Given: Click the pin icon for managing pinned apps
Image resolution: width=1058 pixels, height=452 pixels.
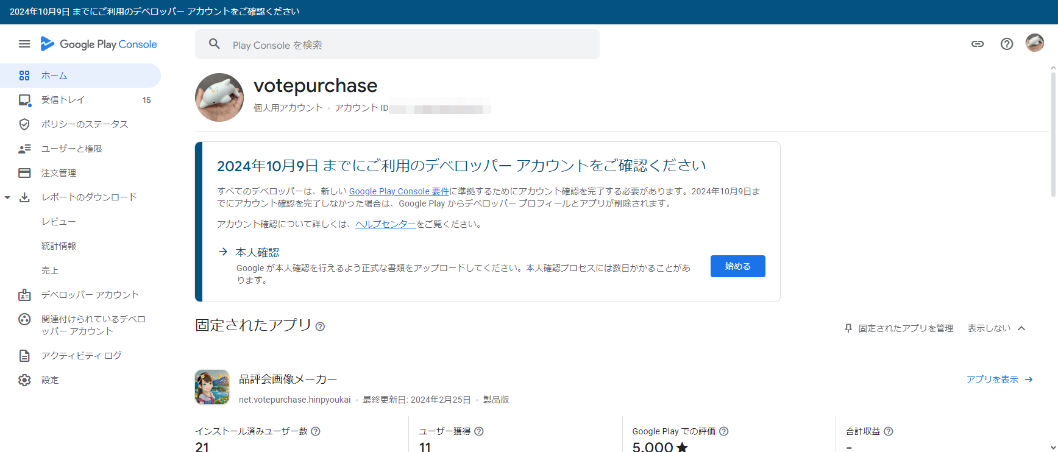Looking at the screenshot, I should pos(848,328).
